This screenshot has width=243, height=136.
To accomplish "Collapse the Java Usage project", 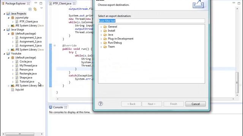I will coord(4,30).
